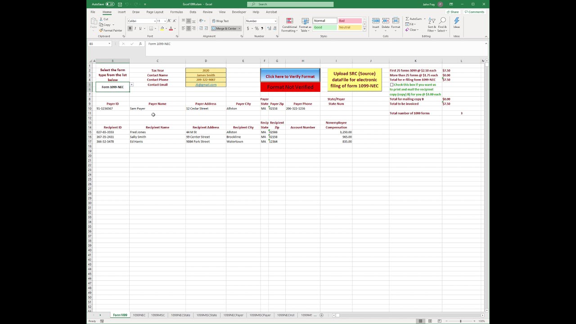Click here to Verify Format button
The image size is (576, 324).
290,75
